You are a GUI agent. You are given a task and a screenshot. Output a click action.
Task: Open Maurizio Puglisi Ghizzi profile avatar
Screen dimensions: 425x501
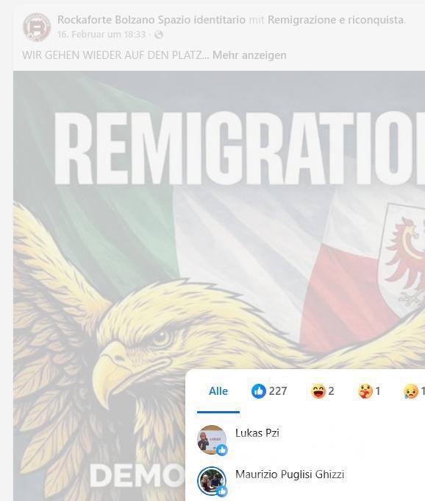point(212,480)
